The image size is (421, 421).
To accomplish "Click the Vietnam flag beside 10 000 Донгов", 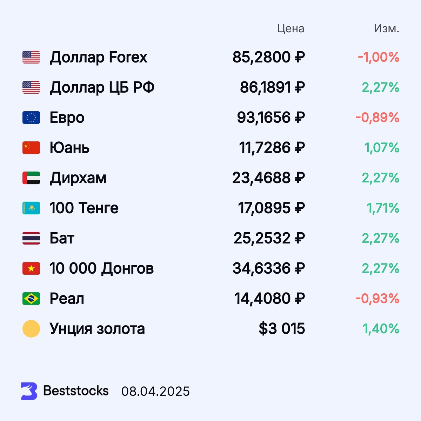I will [31, 268].
